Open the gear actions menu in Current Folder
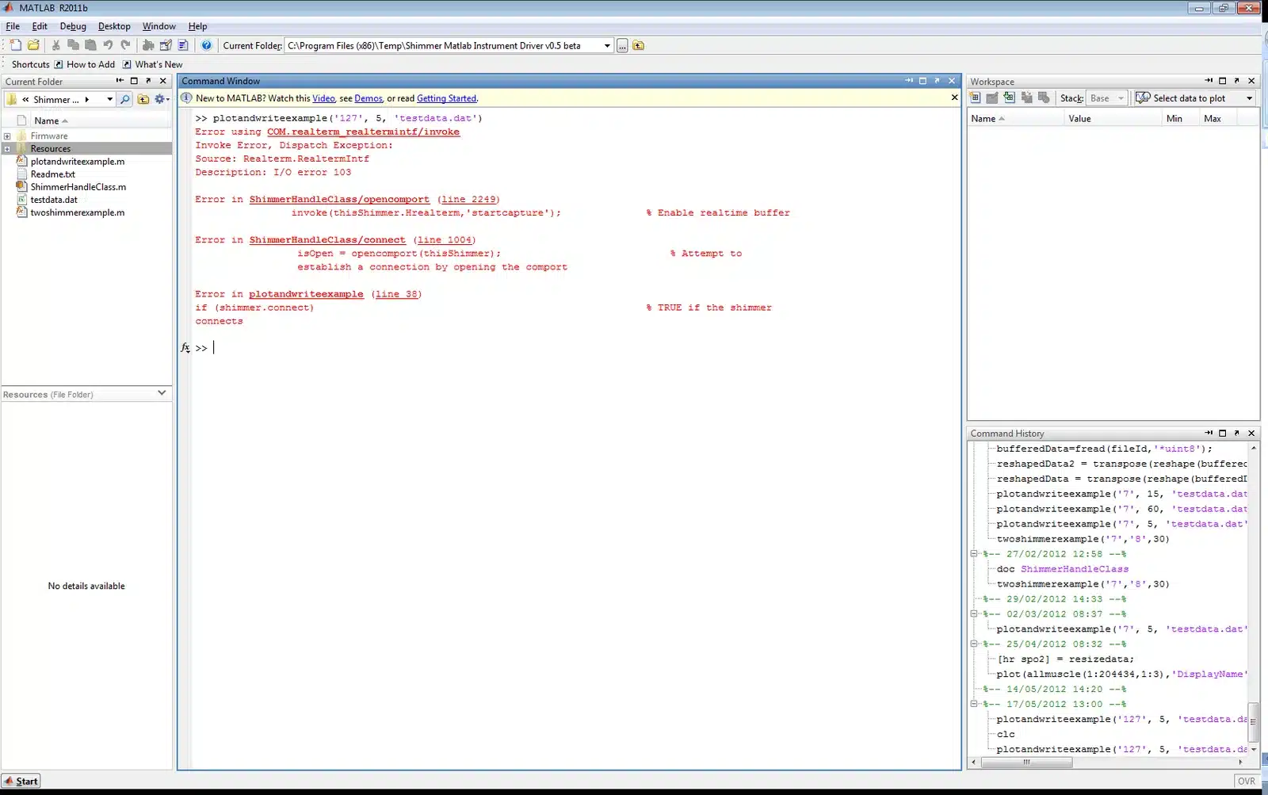This screenshot has width=1268, height=795. pos(161,99)
